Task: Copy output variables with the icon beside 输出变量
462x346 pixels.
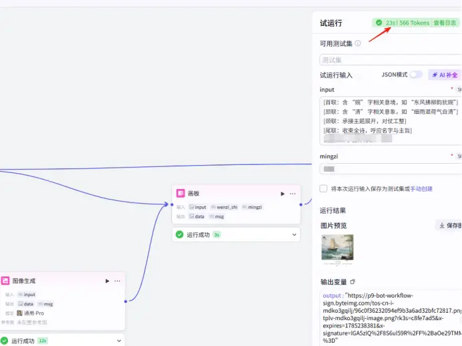Action: (353, 281)
